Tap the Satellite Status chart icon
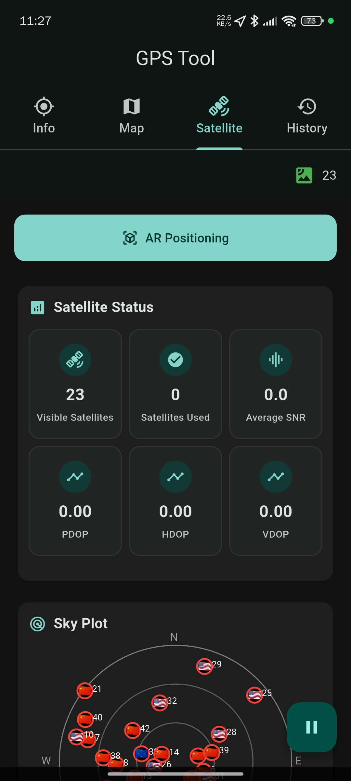 tap(37, 308)
